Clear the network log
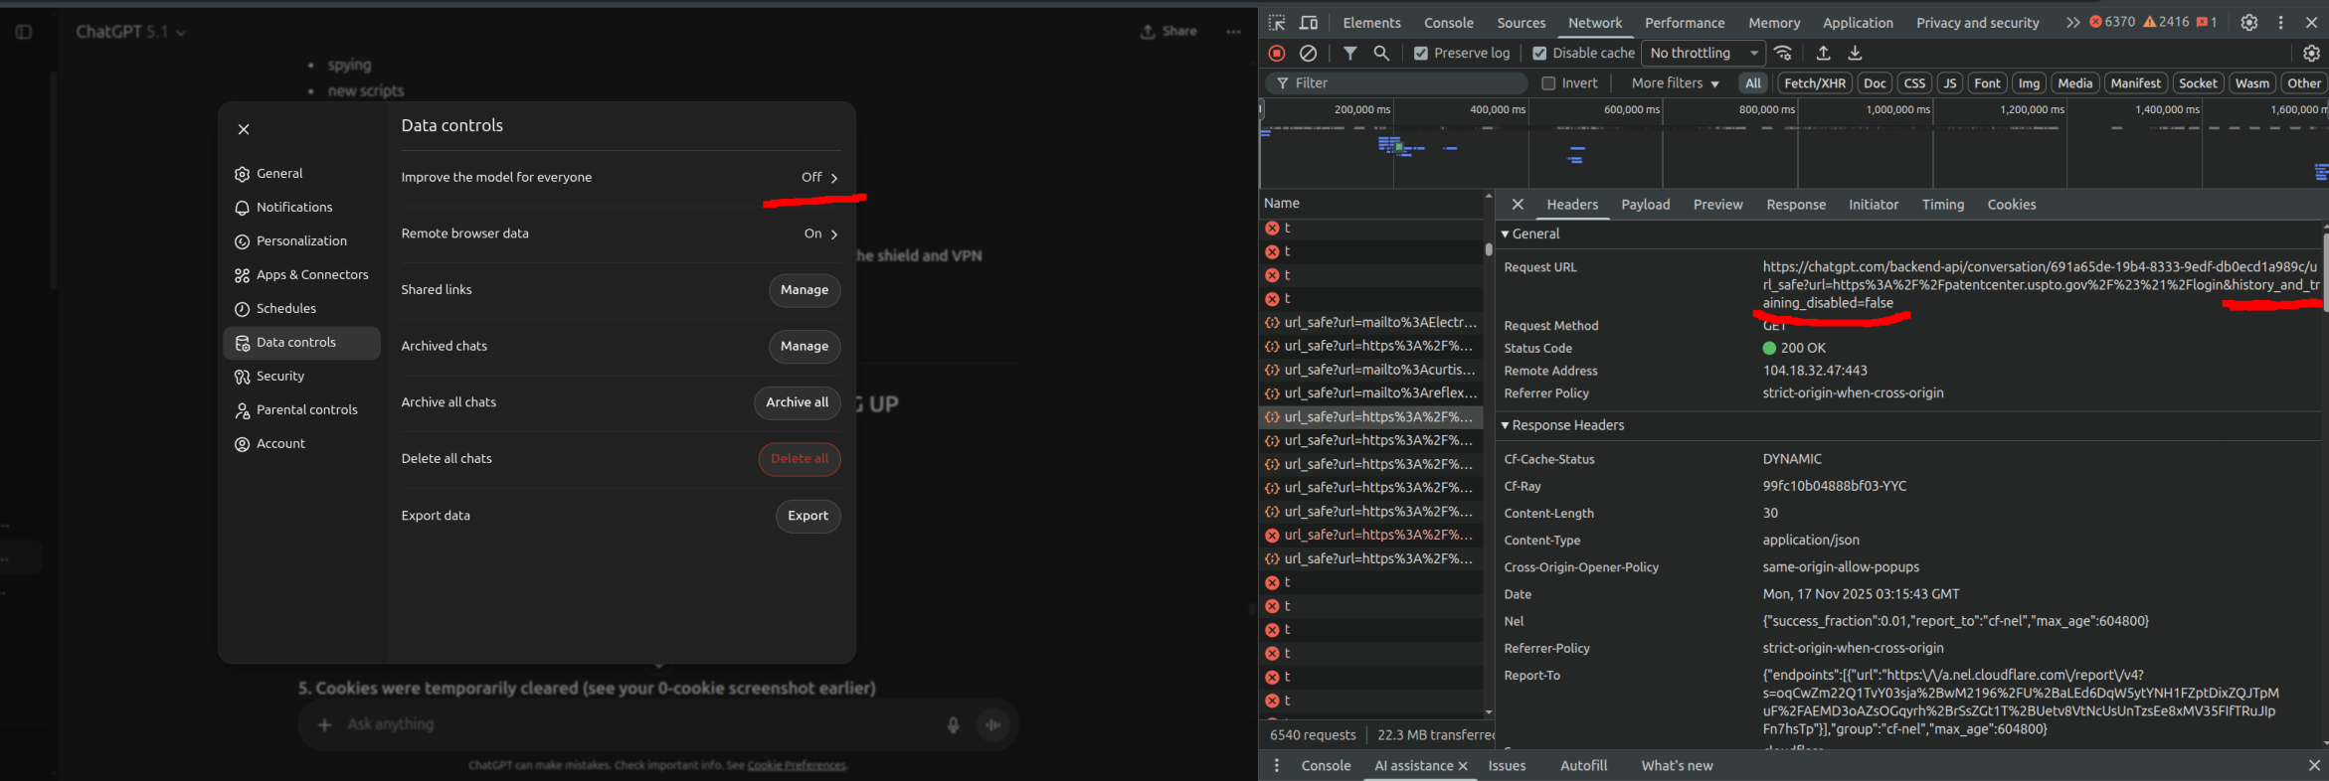This screenshot has width=2329, height=781. coord(1309,54)
